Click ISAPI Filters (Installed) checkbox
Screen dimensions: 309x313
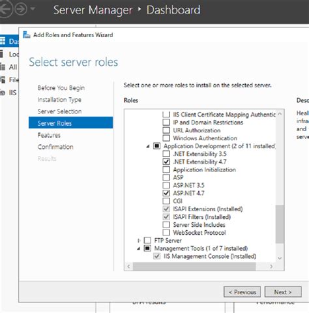[x=166, y=216]
